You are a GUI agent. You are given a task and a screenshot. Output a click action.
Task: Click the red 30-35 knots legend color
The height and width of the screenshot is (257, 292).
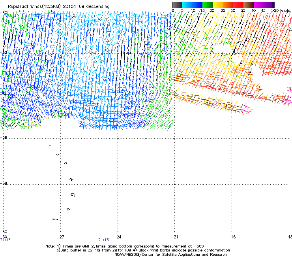pyautogui.click(x=238, y=5)
